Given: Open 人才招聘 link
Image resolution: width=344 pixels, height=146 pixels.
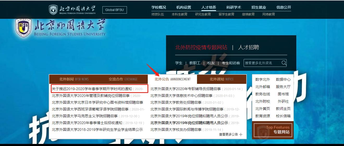Looking at the screenshot, I should point(249,47).
